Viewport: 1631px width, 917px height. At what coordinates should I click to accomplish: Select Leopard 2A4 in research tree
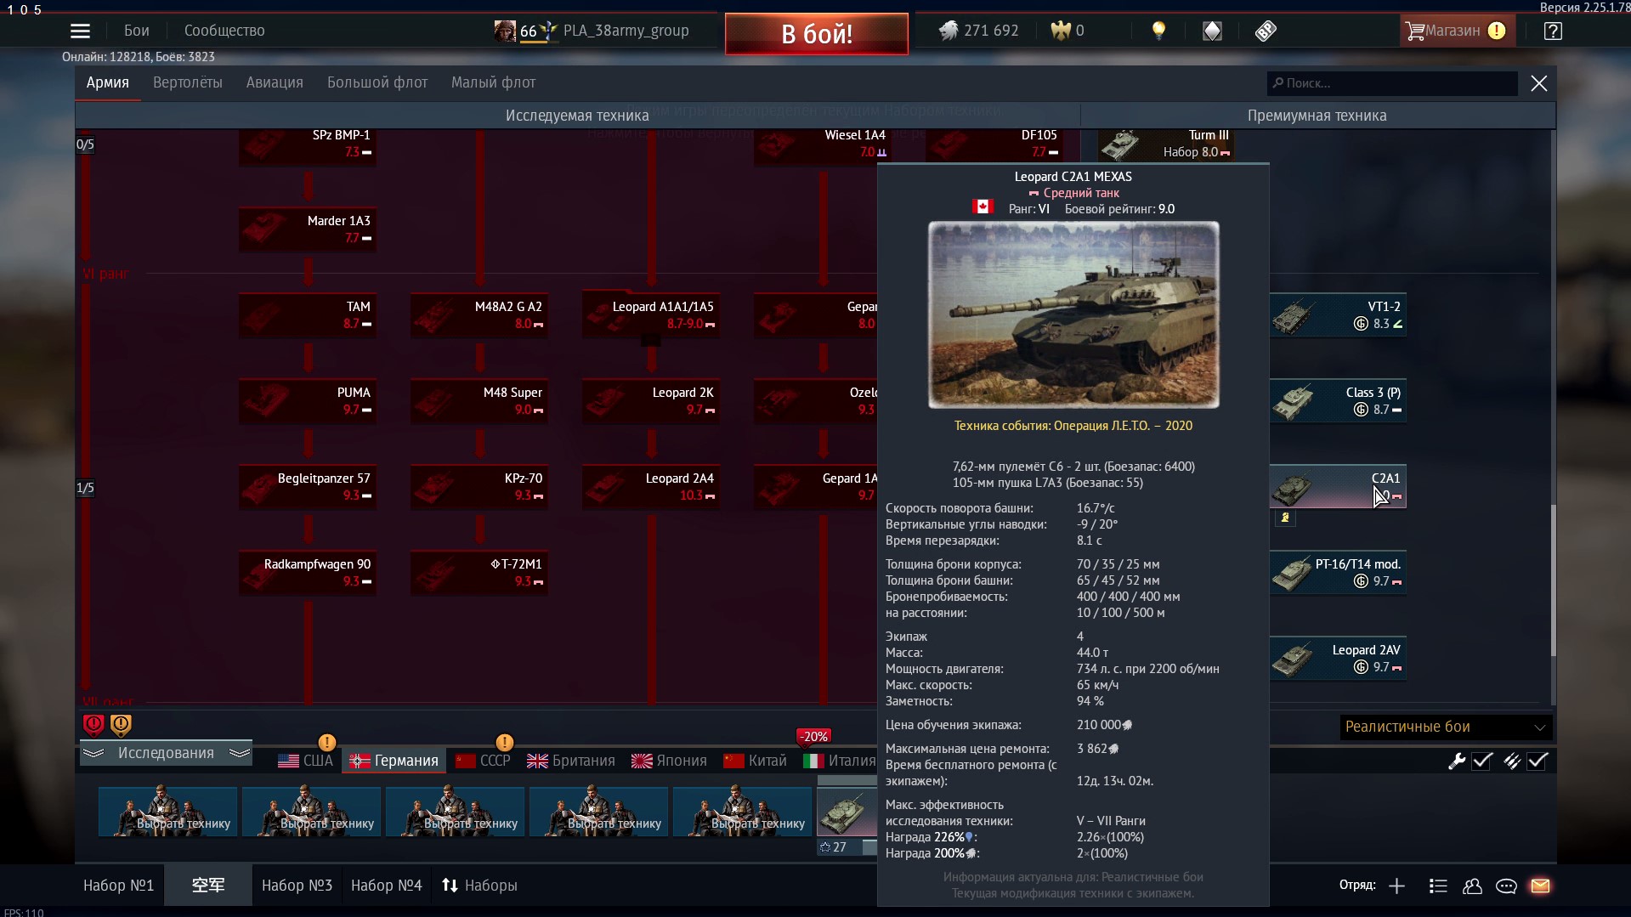pyautogui.click(x=650, y=487)
